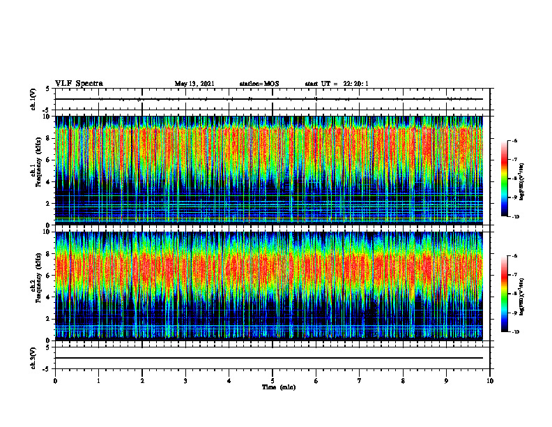The height and width of the screenshot is (427, 552).
Task: Click the date text "May 13, 2021"
Action: (194, 84)
